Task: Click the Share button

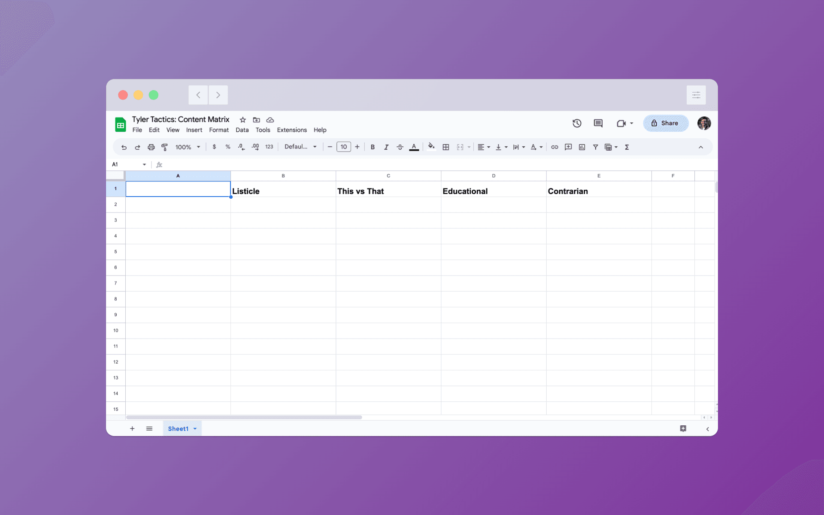Action: [666, 123]
